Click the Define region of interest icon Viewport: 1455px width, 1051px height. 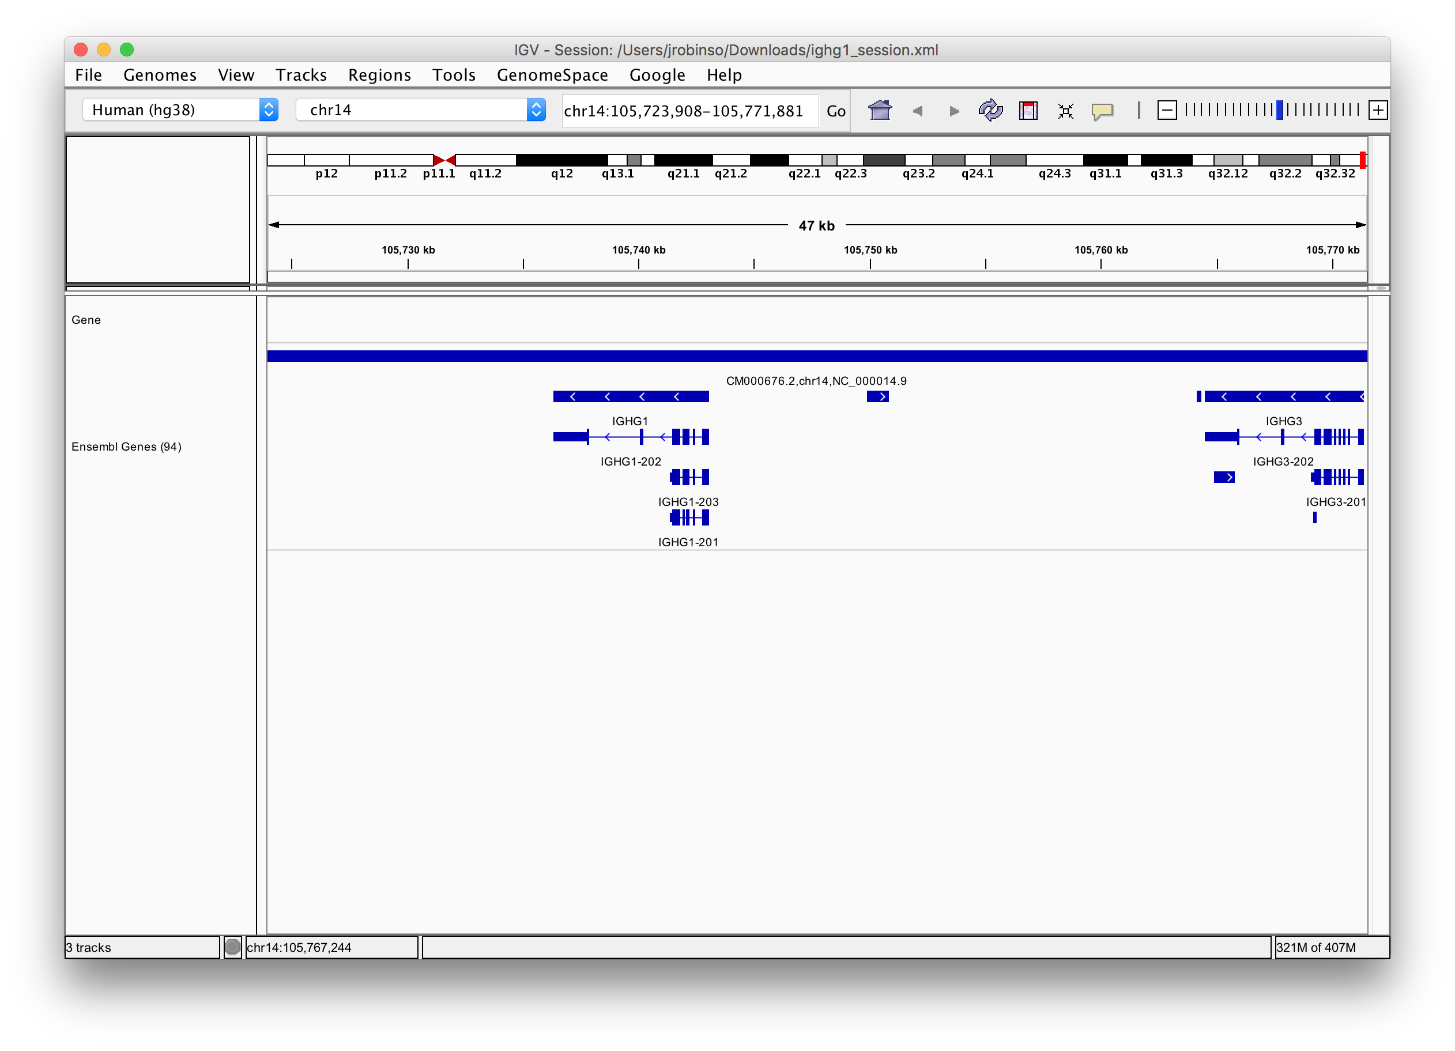click(1028, 110)
